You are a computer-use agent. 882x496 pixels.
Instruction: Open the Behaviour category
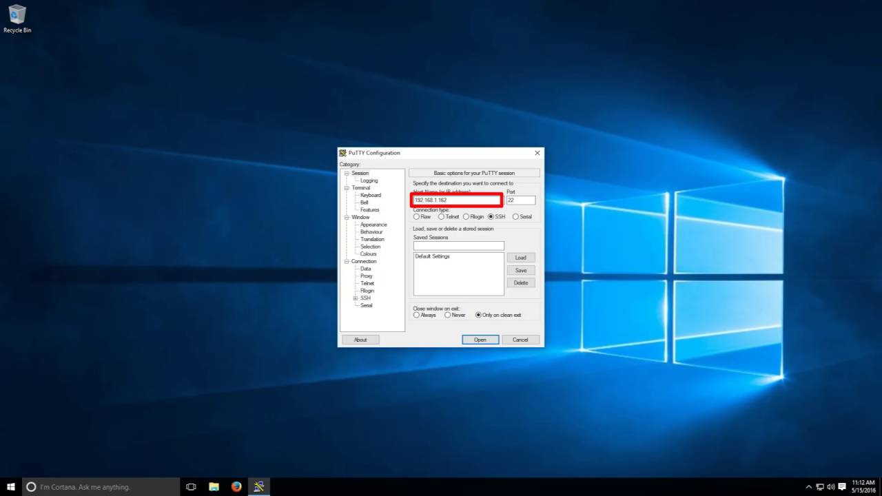pos(371,232)
